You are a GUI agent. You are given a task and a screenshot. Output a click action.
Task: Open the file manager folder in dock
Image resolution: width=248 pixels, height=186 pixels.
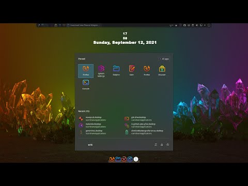pos(118,159)
